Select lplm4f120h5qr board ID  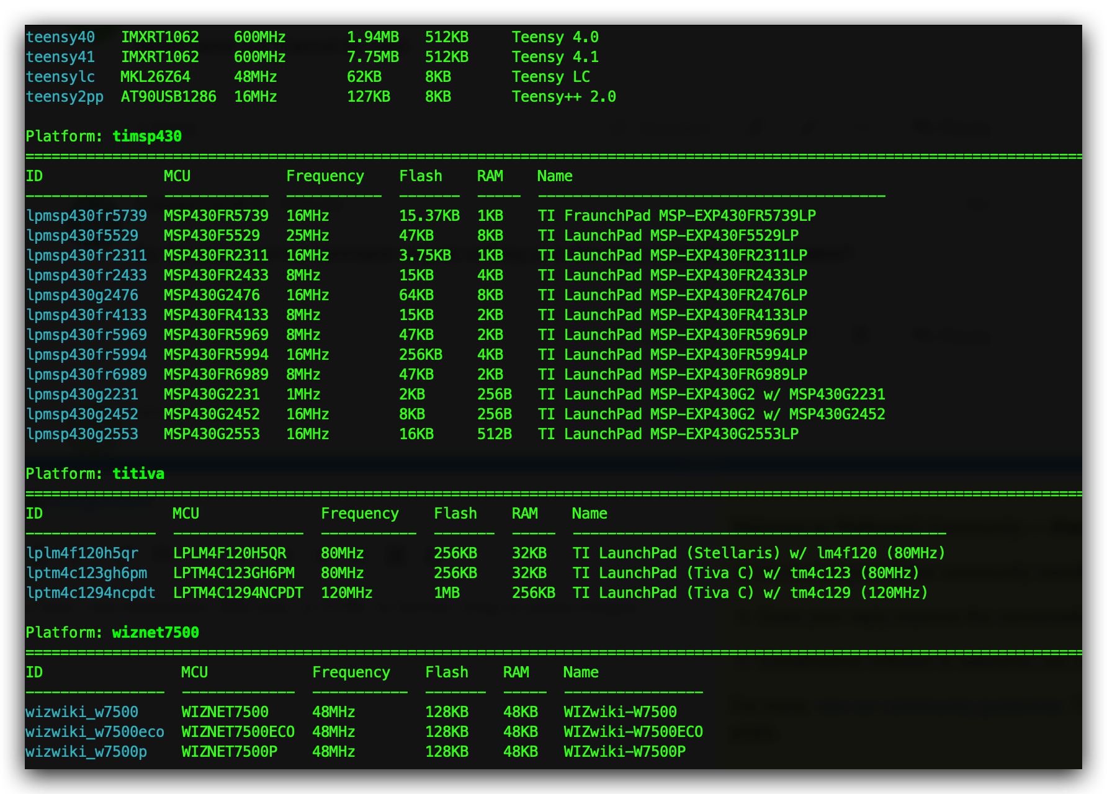(83, 553)
